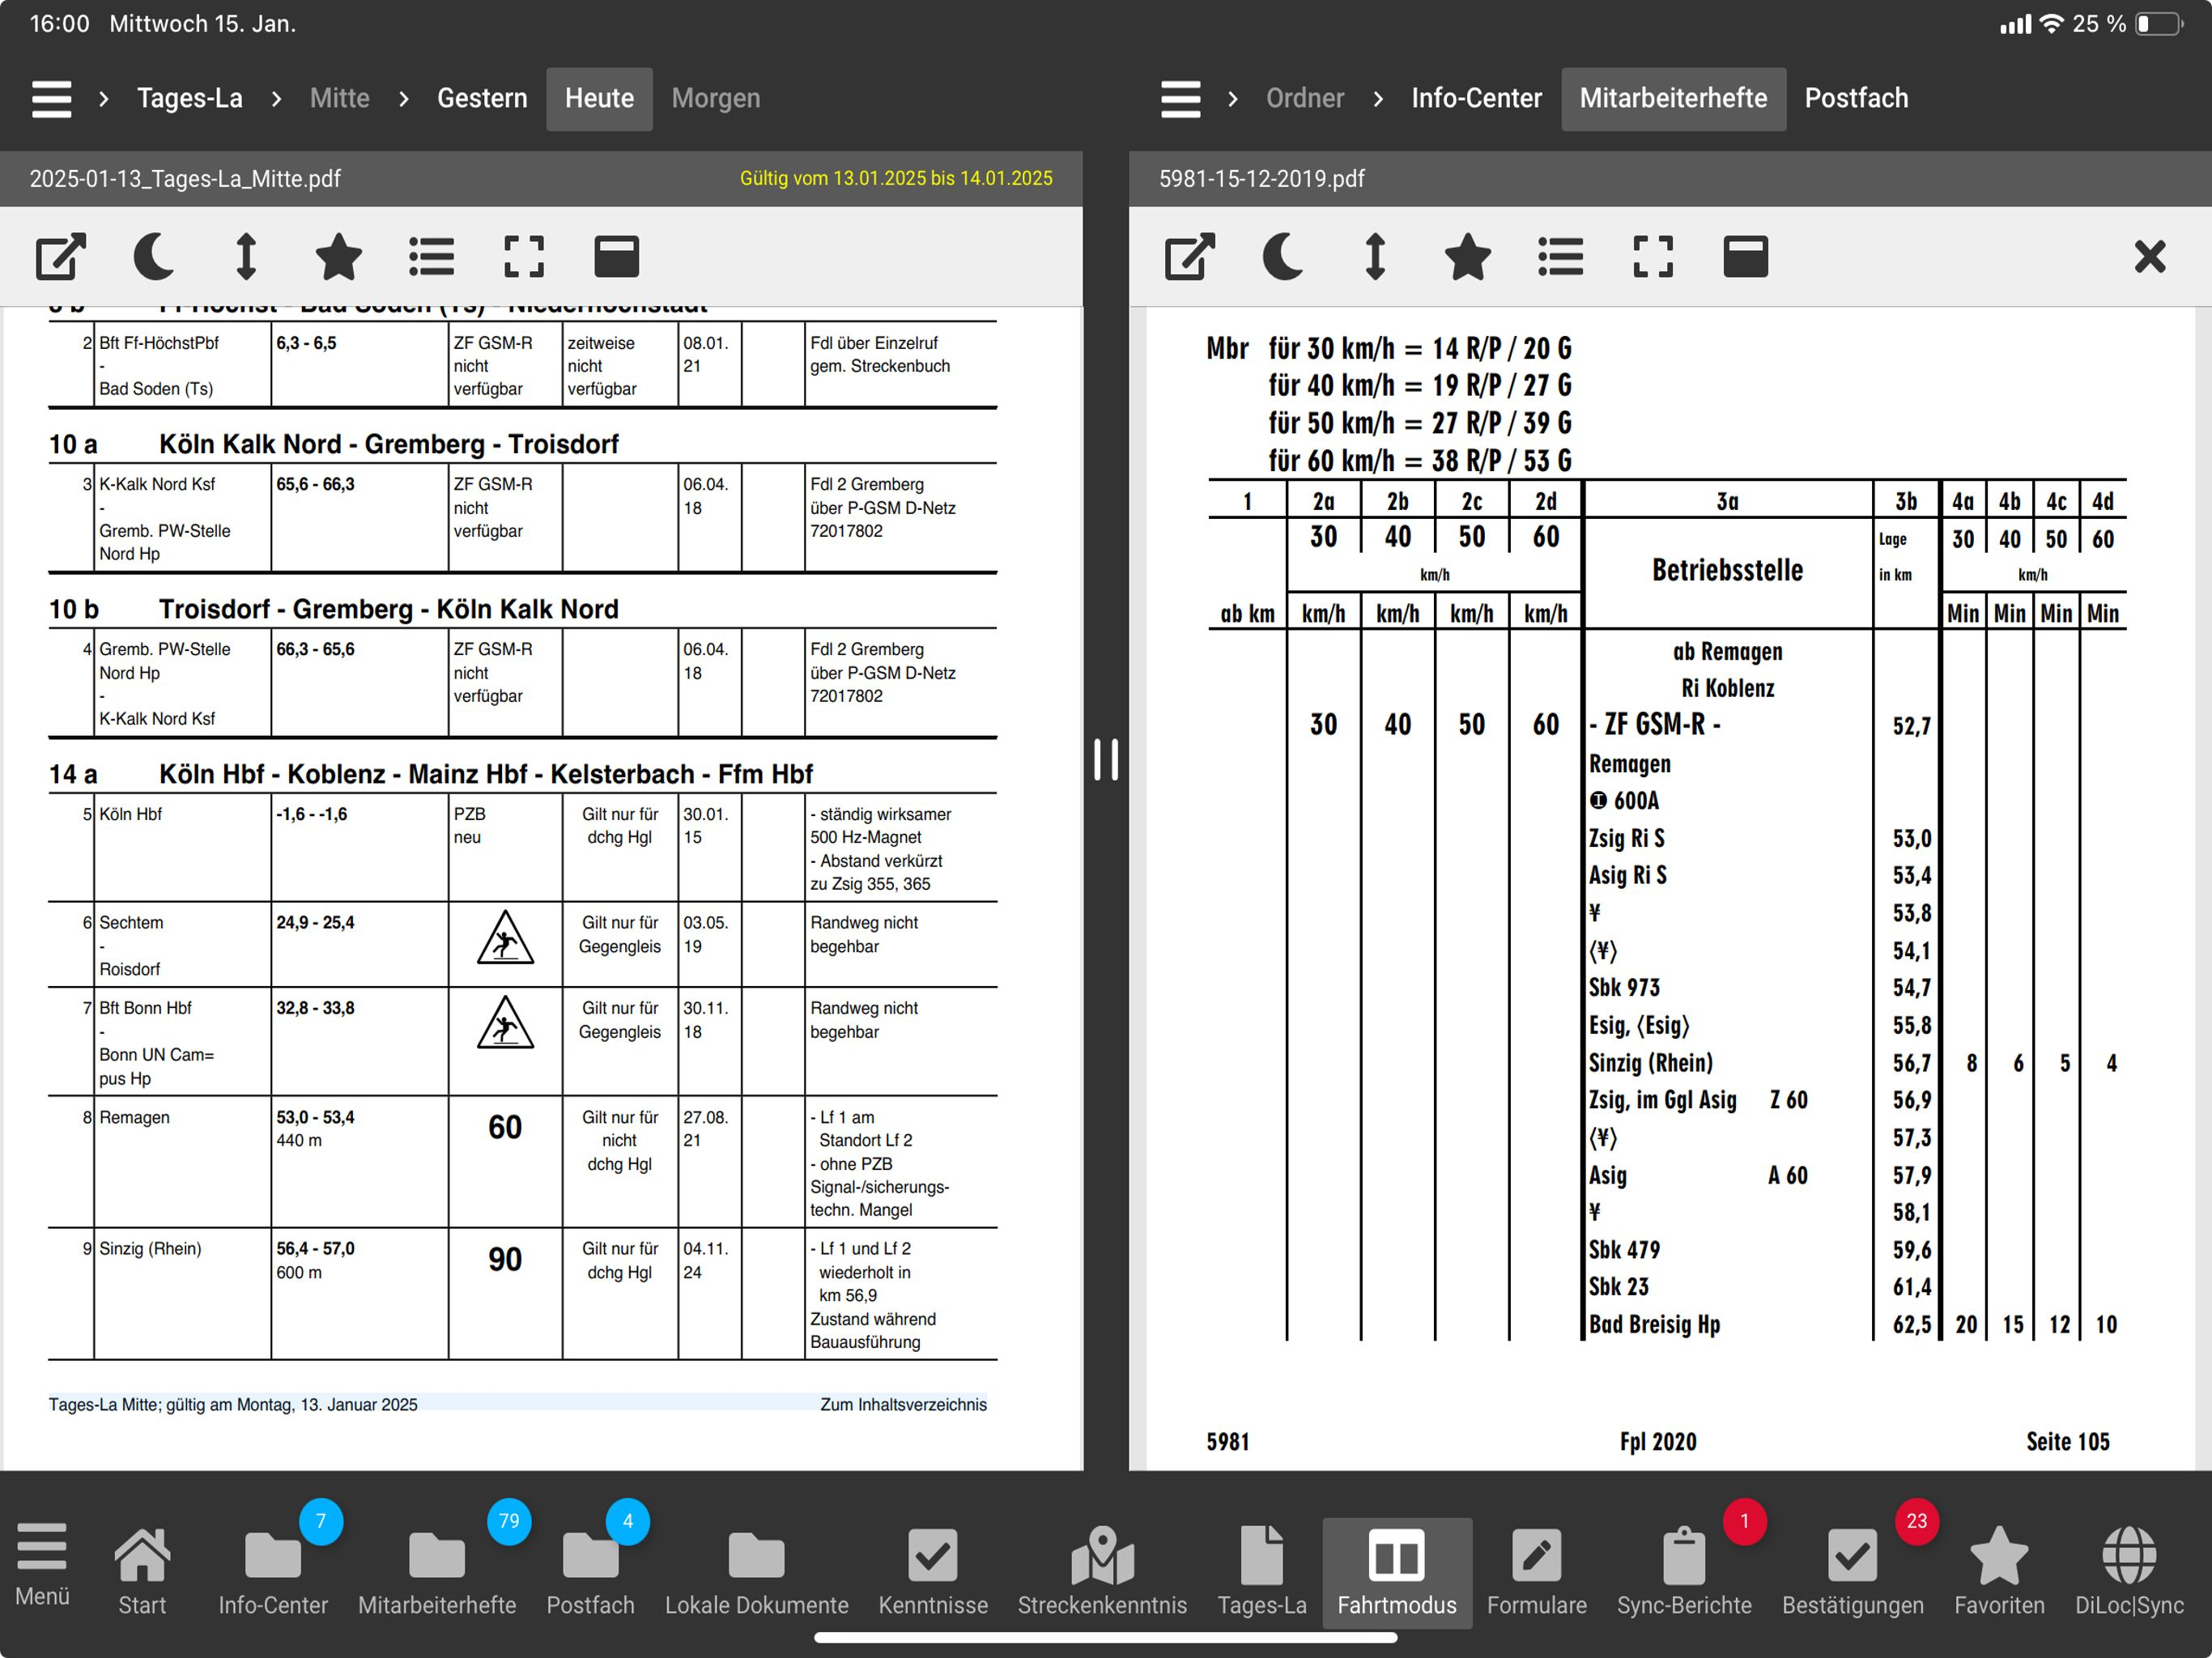Open Sync-Berichte in bottom bar
The image size is (2212, 1658).
[1684, 1571]
